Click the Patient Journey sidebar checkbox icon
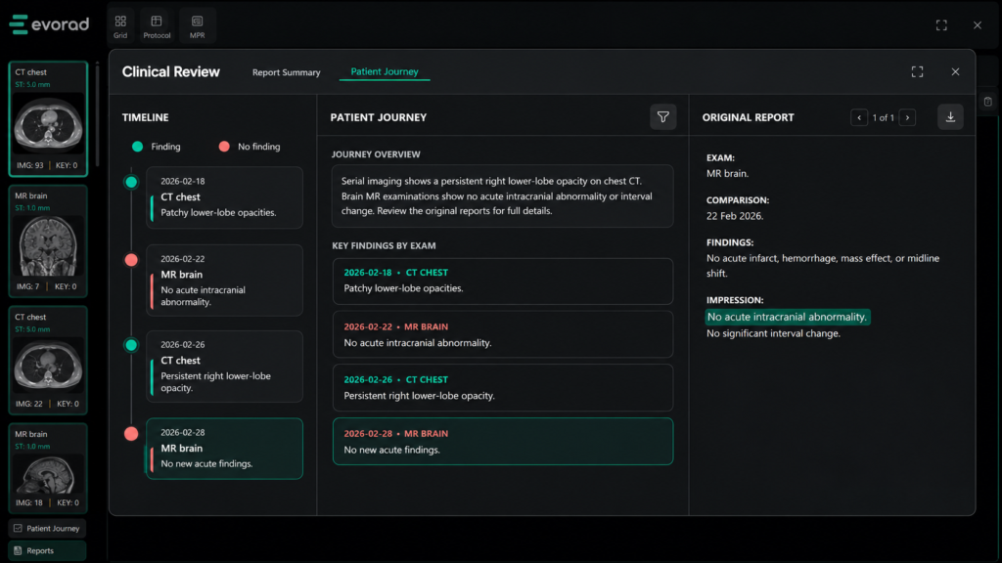 pos(18,529)
